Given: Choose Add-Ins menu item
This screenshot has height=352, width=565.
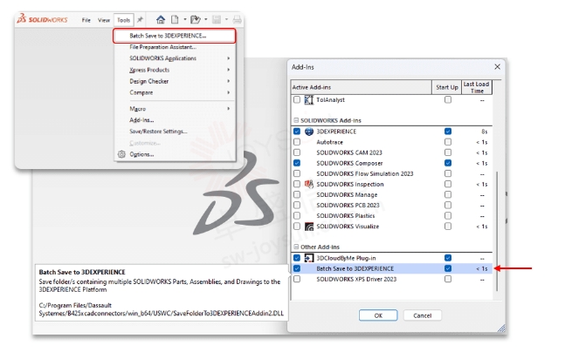Looking at the screenshot, I should pyautogui.click(x=175, y=120).
